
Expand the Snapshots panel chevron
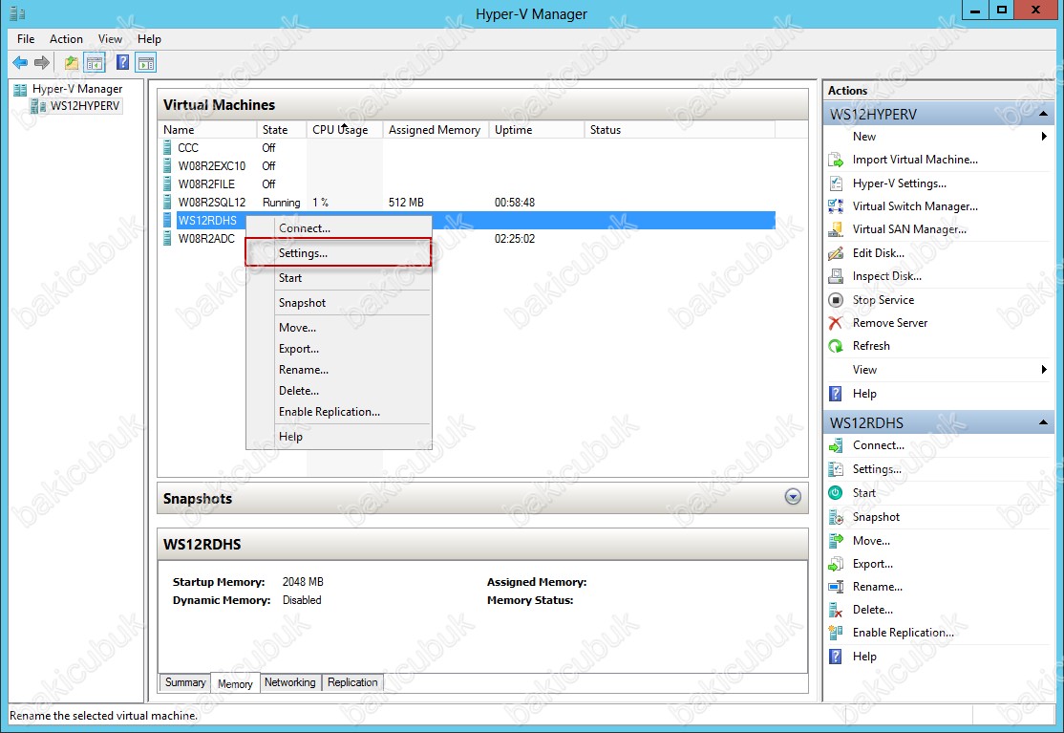click(793, 497)
